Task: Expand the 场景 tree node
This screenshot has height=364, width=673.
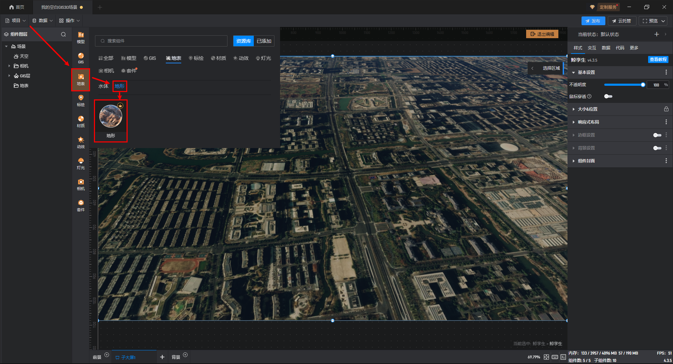Action: coord(6,46)
